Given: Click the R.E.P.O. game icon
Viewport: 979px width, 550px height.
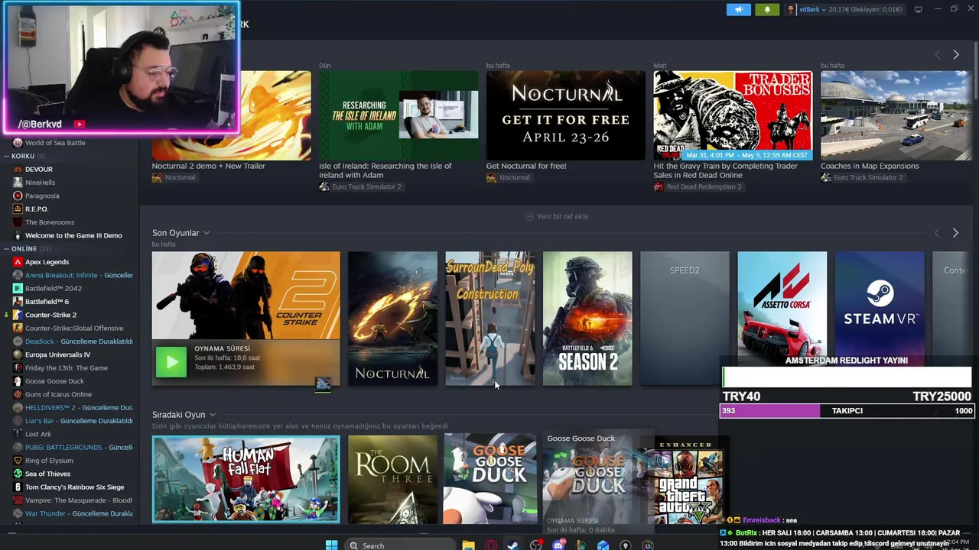Looking at the screenshot, I should click(18, 209).
